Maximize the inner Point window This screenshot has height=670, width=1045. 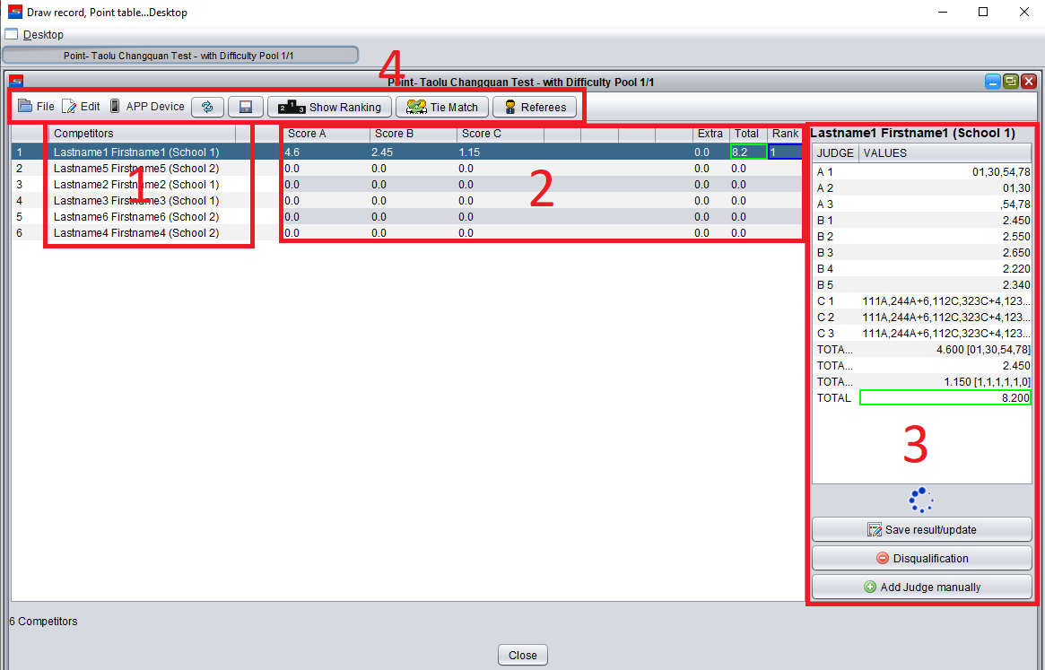point(1011,82)
